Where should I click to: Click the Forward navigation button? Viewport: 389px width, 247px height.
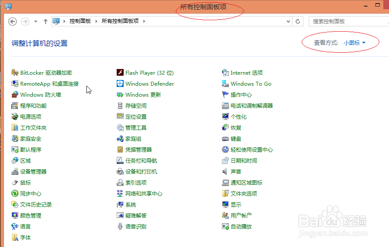point(25,22)
